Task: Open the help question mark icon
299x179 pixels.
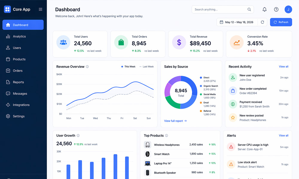Action: point(276,9)
